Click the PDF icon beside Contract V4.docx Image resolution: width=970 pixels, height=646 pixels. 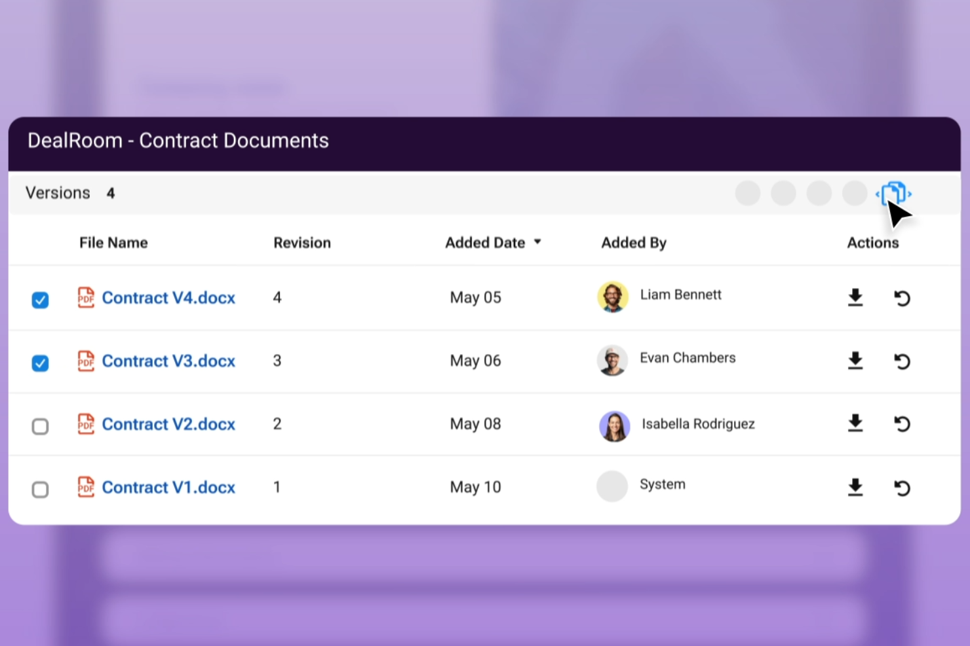(86, 297)
